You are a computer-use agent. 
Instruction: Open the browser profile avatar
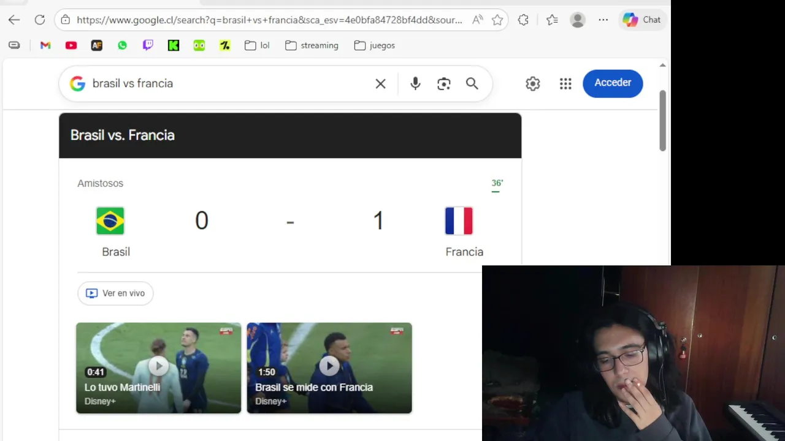pyautogui.click(x=578, y=20)
